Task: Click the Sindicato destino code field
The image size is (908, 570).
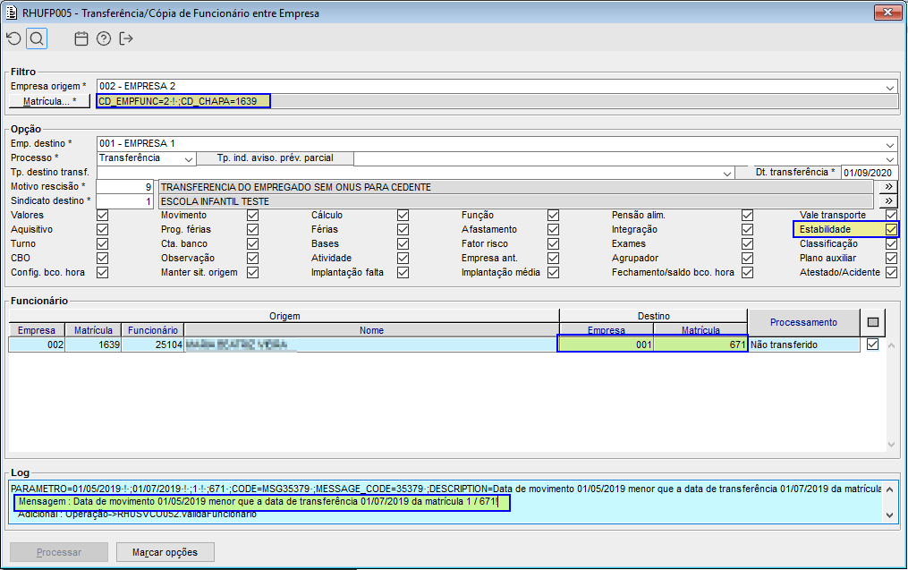Action: pyautogui.click(x=124, y=201)
